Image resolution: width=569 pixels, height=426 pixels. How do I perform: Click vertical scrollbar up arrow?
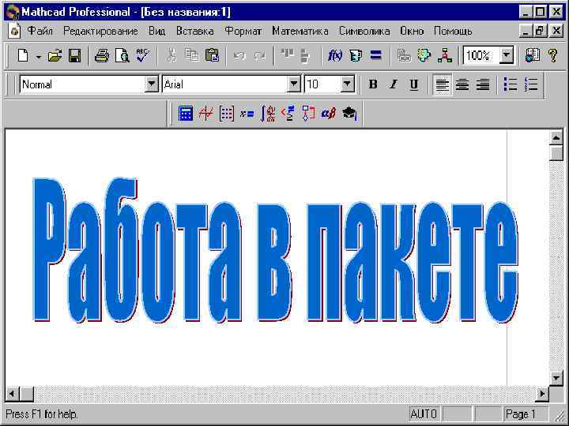[x=556, y=137]
